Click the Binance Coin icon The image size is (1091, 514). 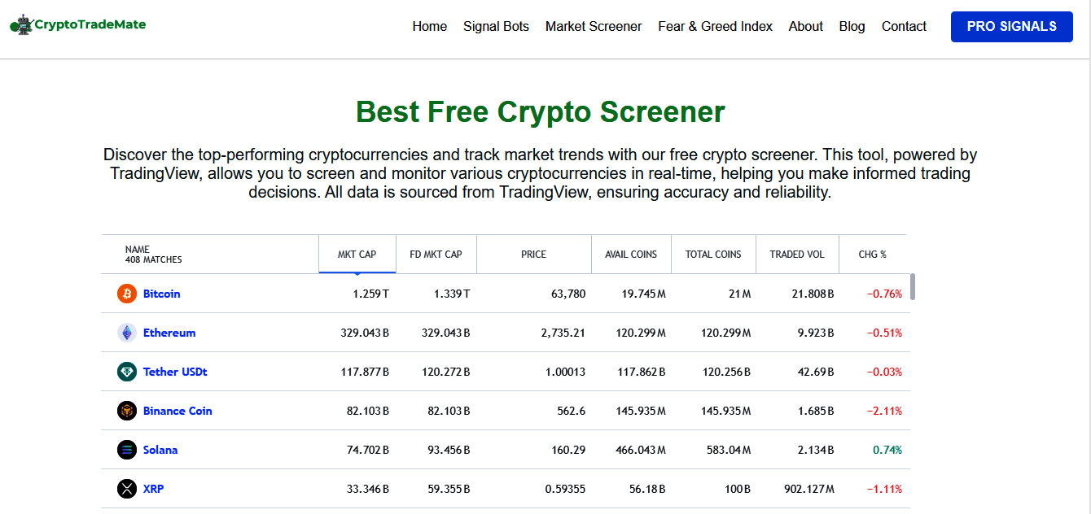pos(126,411)
